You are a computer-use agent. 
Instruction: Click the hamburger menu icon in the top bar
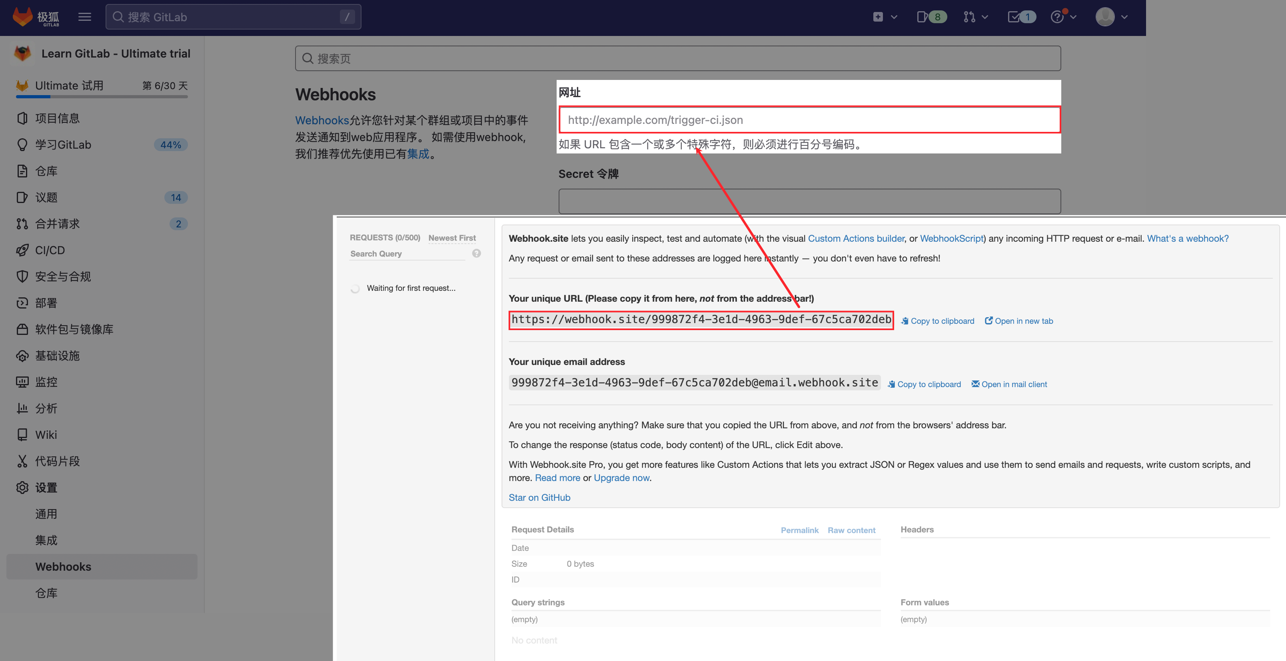pyautogui.click(x=85, y=17)
